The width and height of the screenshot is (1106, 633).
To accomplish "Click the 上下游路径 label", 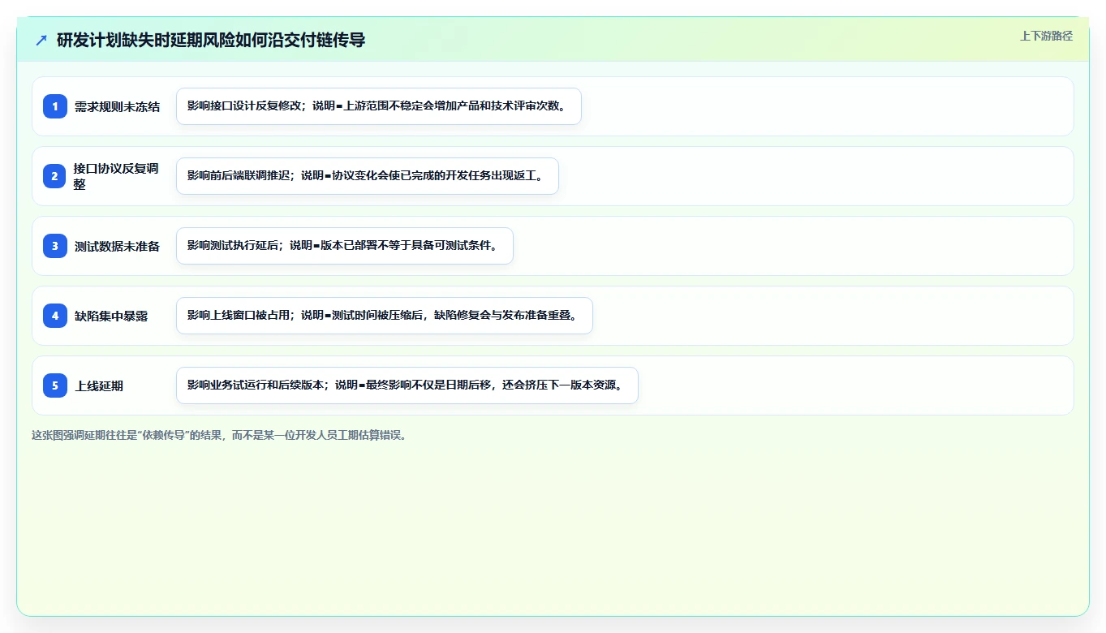I will tap(1046, 36).
